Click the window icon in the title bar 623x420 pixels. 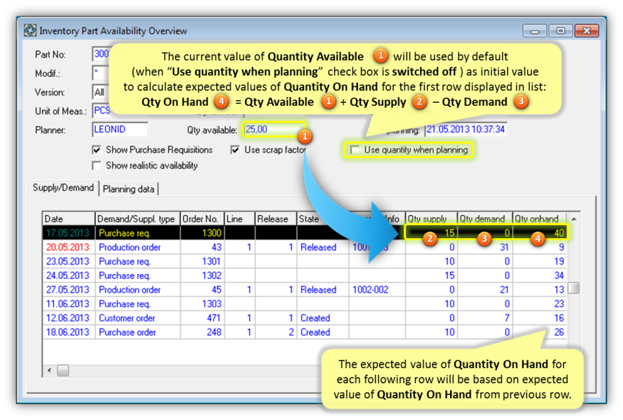point(30,30)
